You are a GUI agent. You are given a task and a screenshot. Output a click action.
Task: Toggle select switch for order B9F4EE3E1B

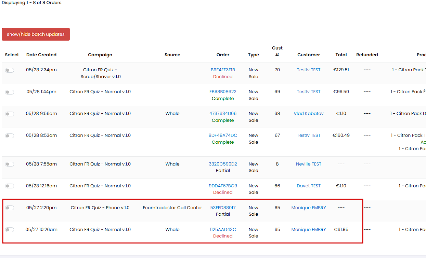coord(10,70)
